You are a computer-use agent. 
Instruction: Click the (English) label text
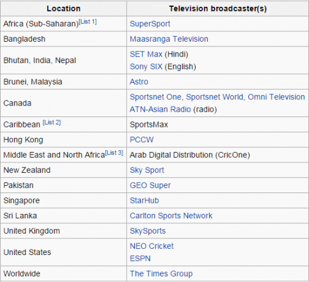click(x=180, y=67)
